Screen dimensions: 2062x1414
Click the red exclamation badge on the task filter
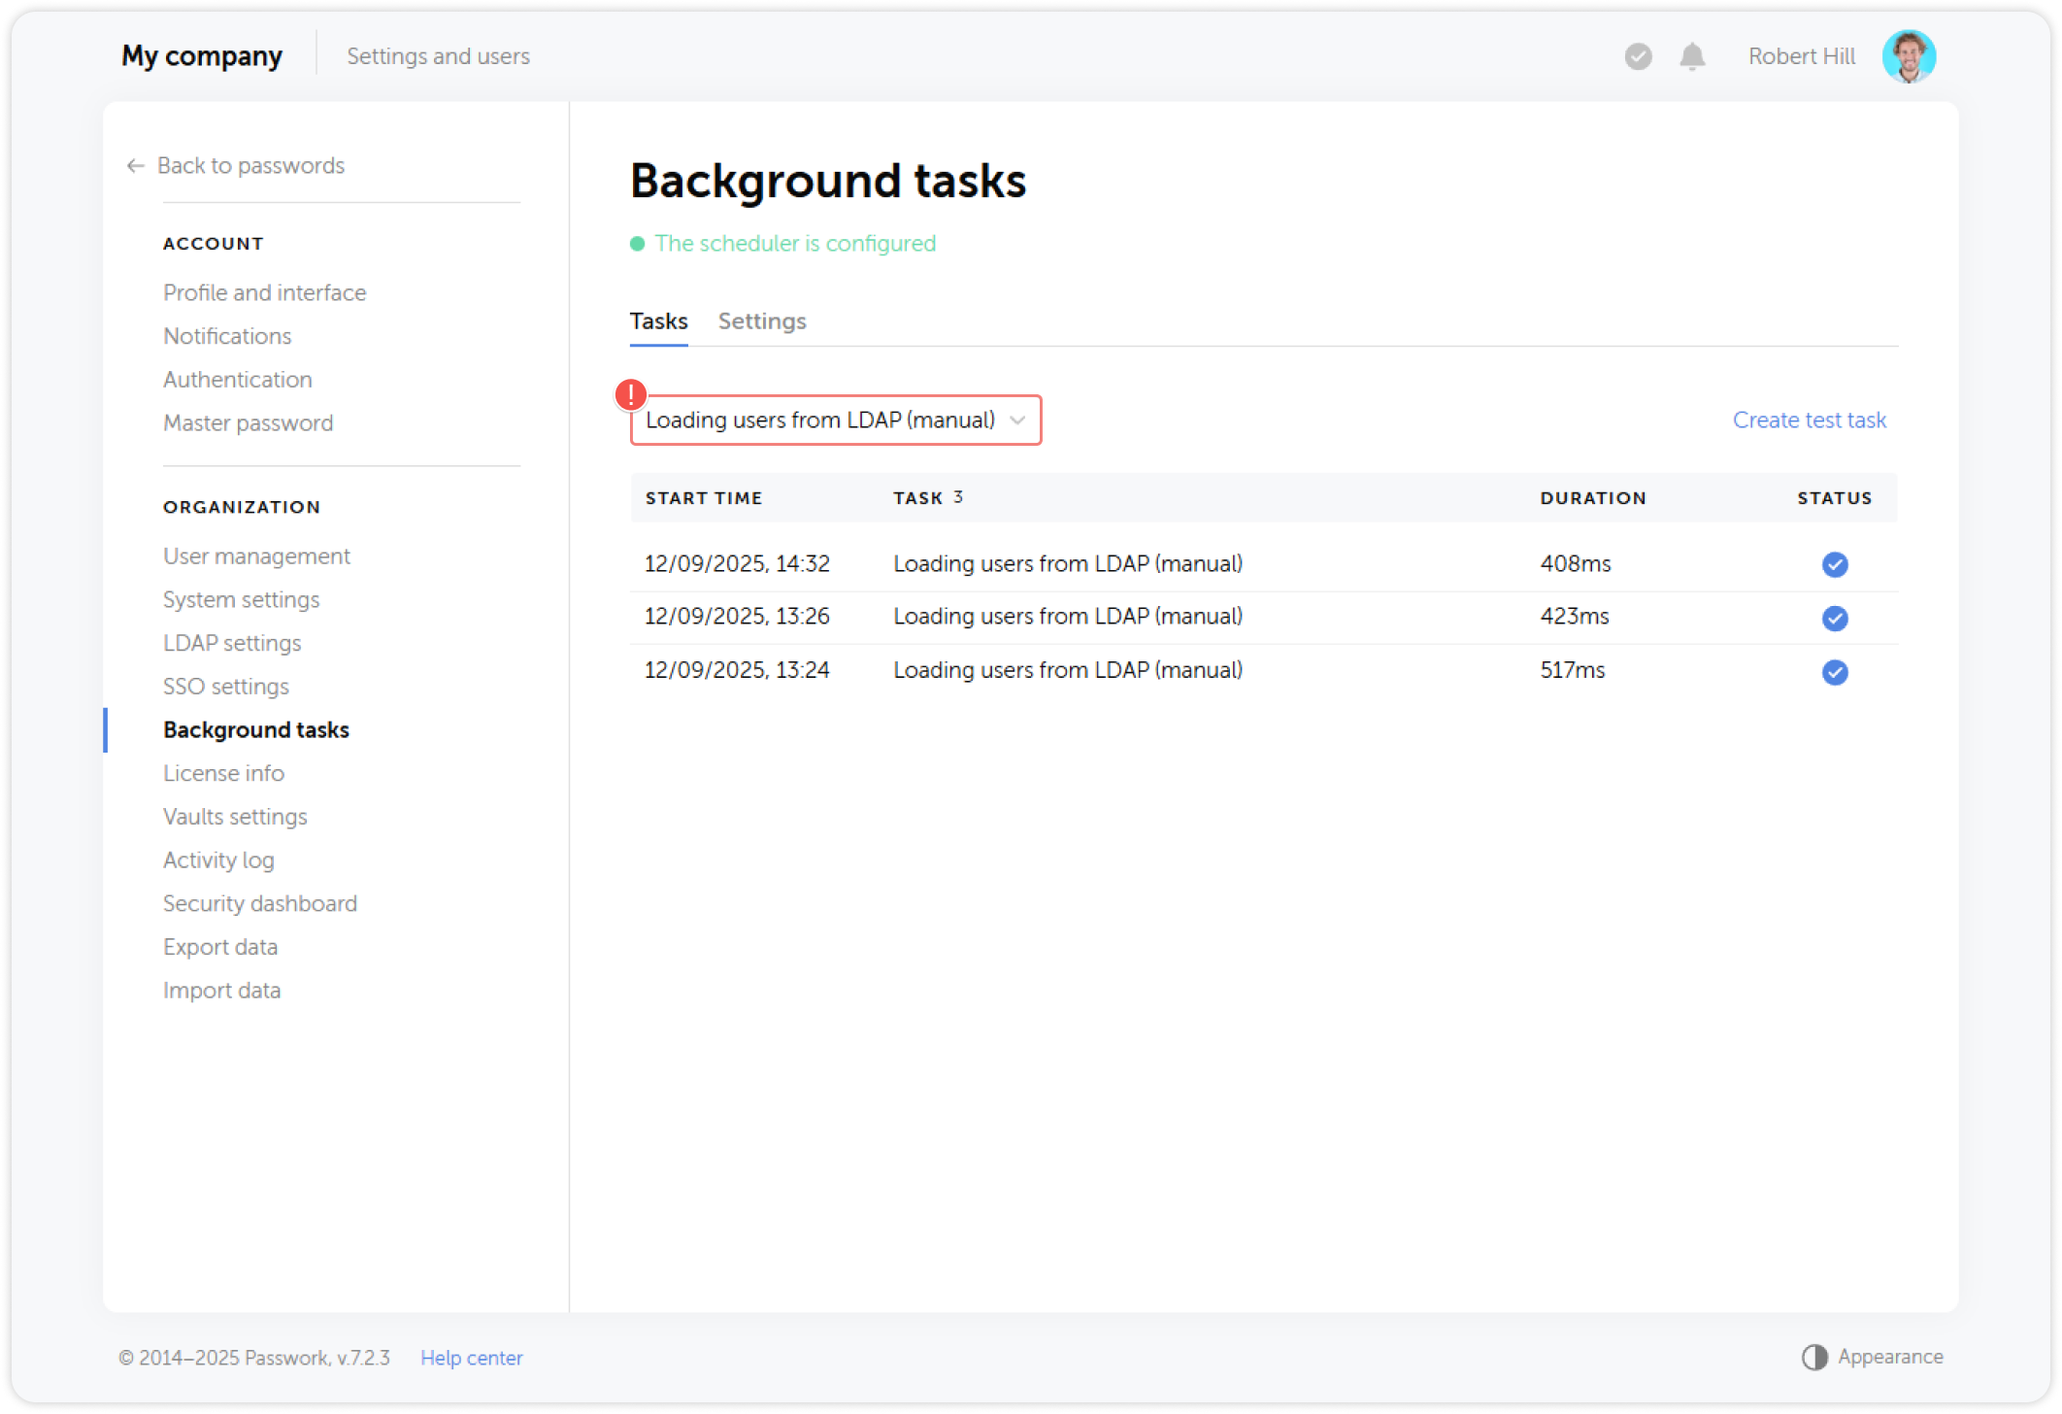coord(631,395)
